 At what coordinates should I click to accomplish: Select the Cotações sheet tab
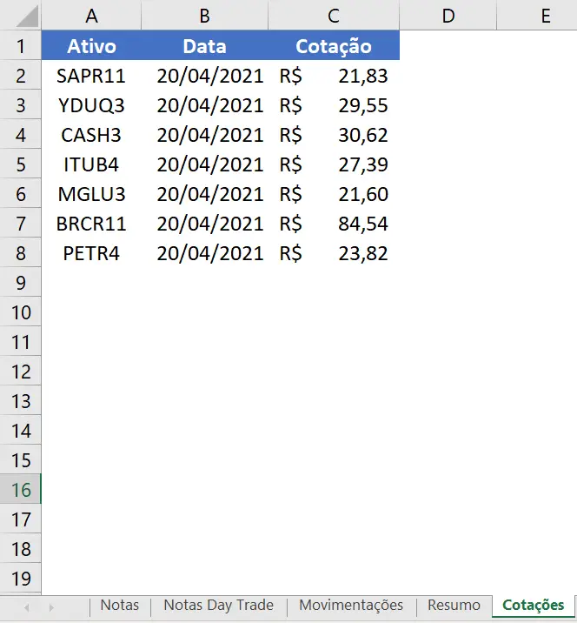(x=533, y=605)
